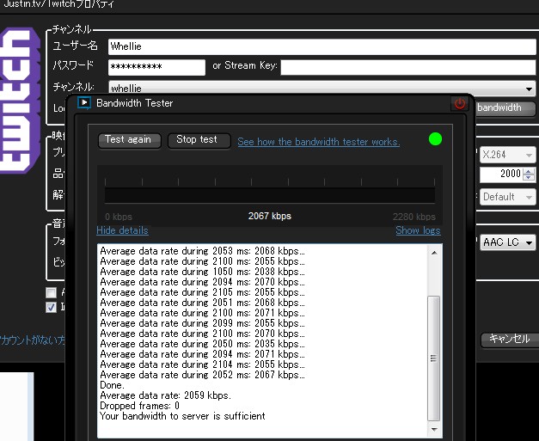The height and width of the screenshot is (441, 539).
Task: Decrease the 2000 bitrate with down arrow
Action: click(x=529, y=177)
